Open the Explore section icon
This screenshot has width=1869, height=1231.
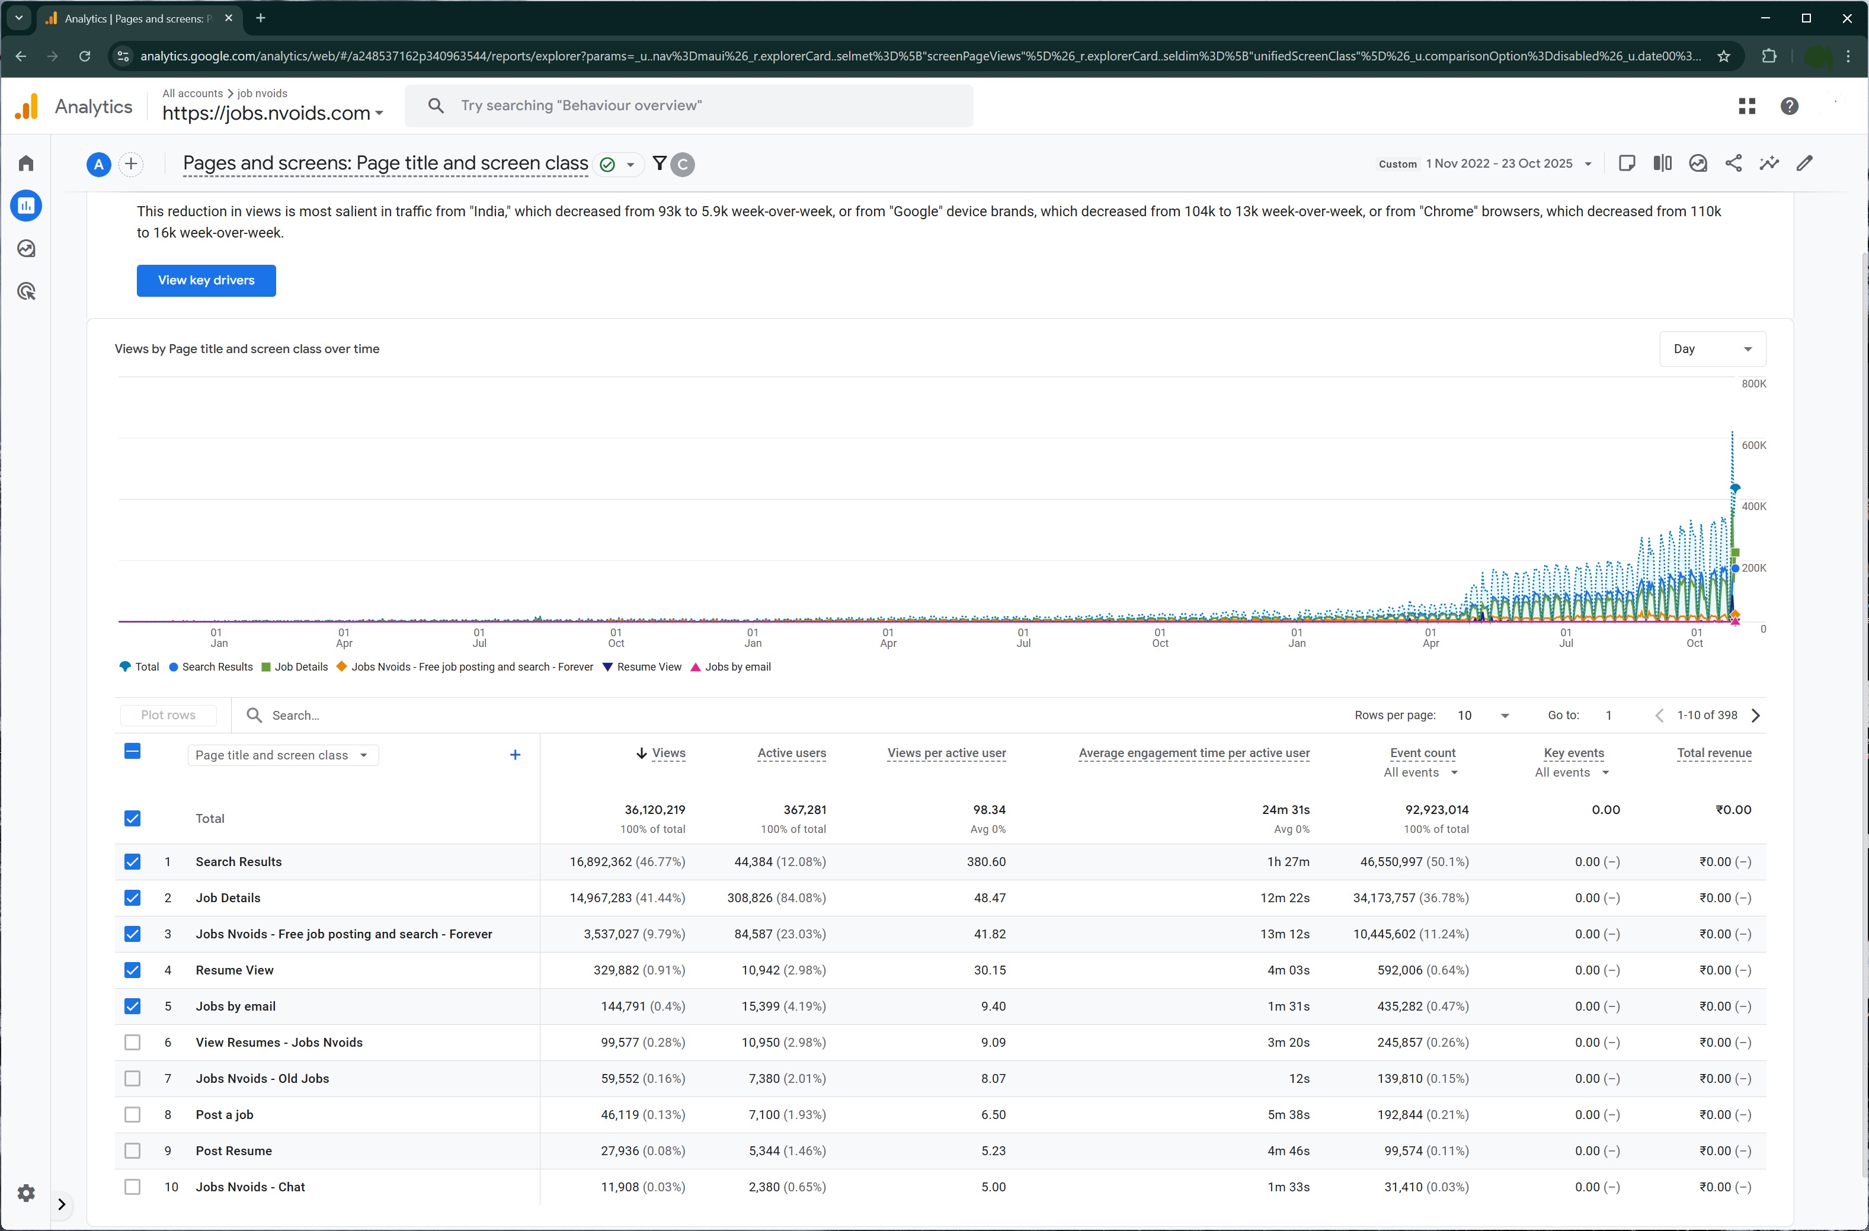(26, 249)
